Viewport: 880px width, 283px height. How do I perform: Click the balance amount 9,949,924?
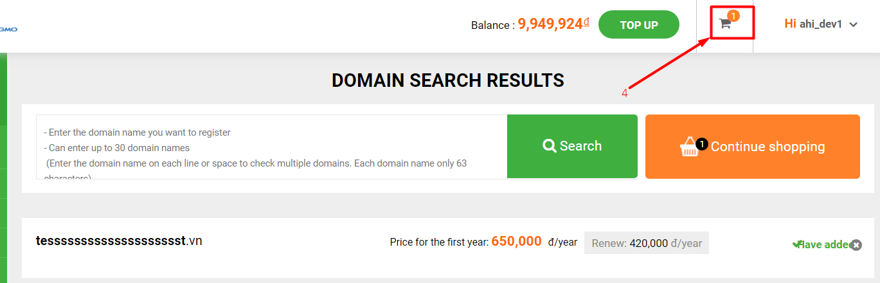(x=554, y=24)
